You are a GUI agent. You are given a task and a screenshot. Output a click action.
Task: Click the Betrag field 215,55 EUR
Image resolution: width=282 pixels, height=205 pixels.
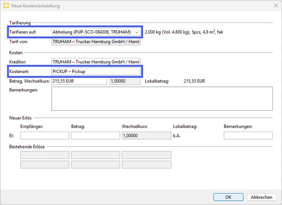coord(79,81)
